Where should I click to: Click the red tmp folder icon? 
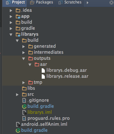(31, 82)
